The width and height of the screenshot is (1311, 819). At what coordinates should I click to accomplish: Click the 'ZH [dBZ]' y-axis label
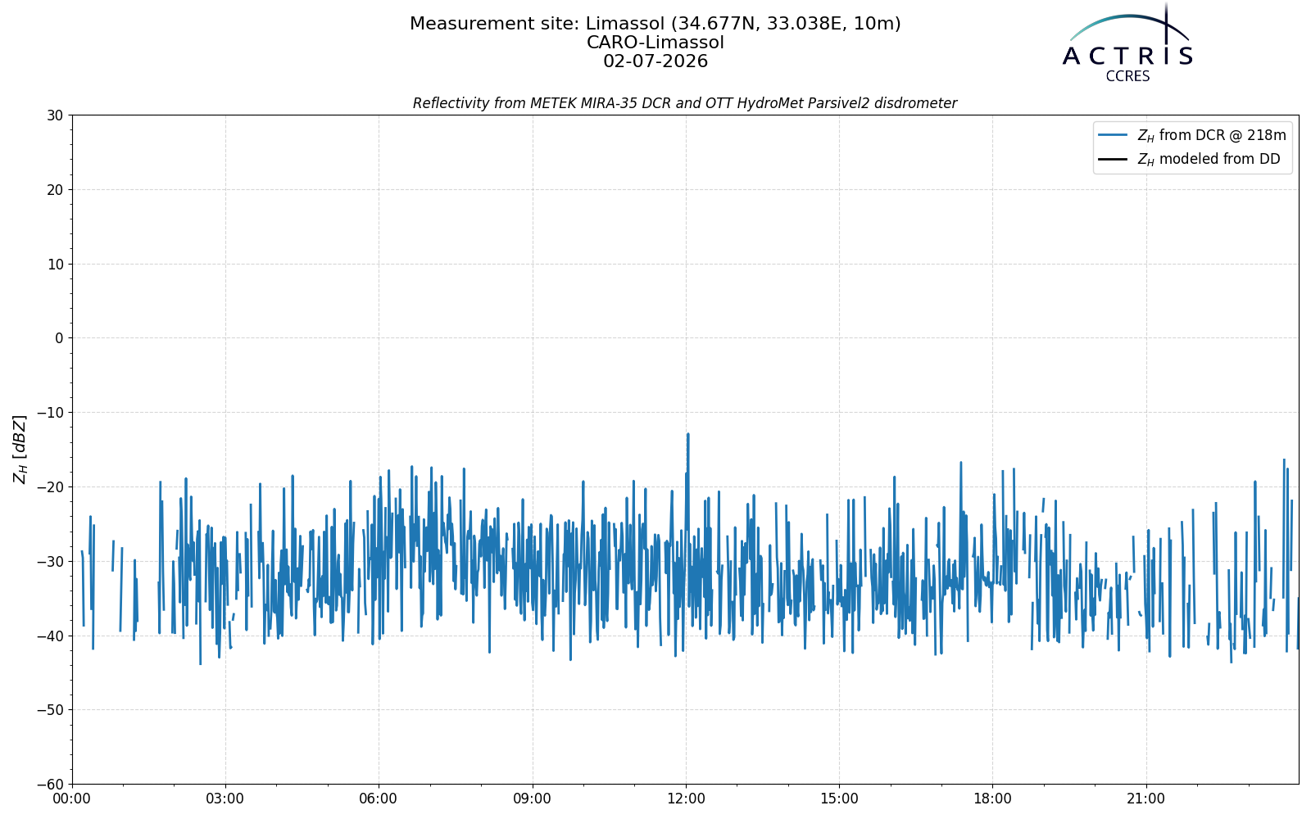click(x=20, y=449)
